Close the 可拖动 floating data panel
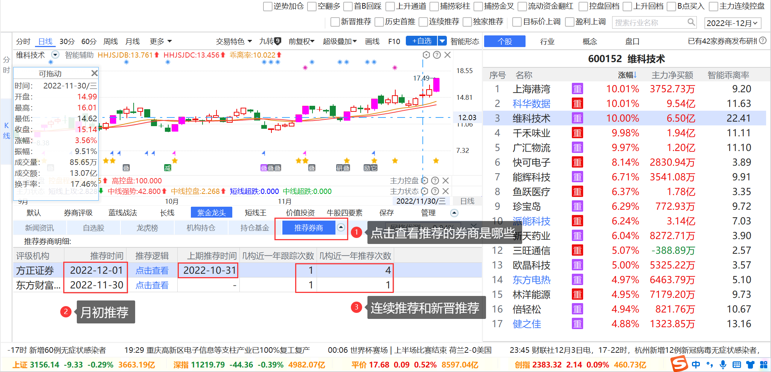Screen dimensions: 771x372 (94, 73)
